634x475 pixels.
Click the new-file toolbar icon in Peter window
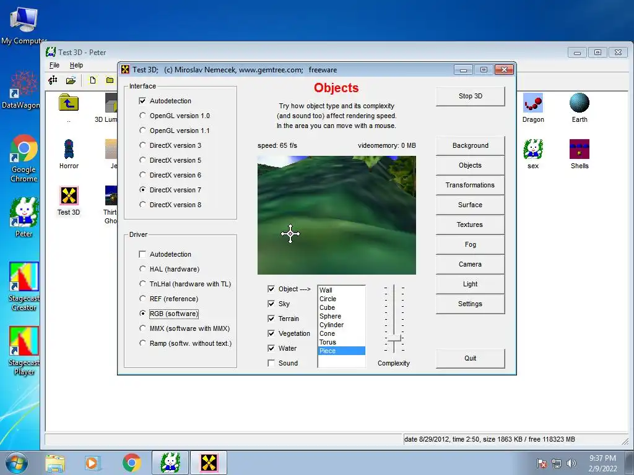point(93,80)
